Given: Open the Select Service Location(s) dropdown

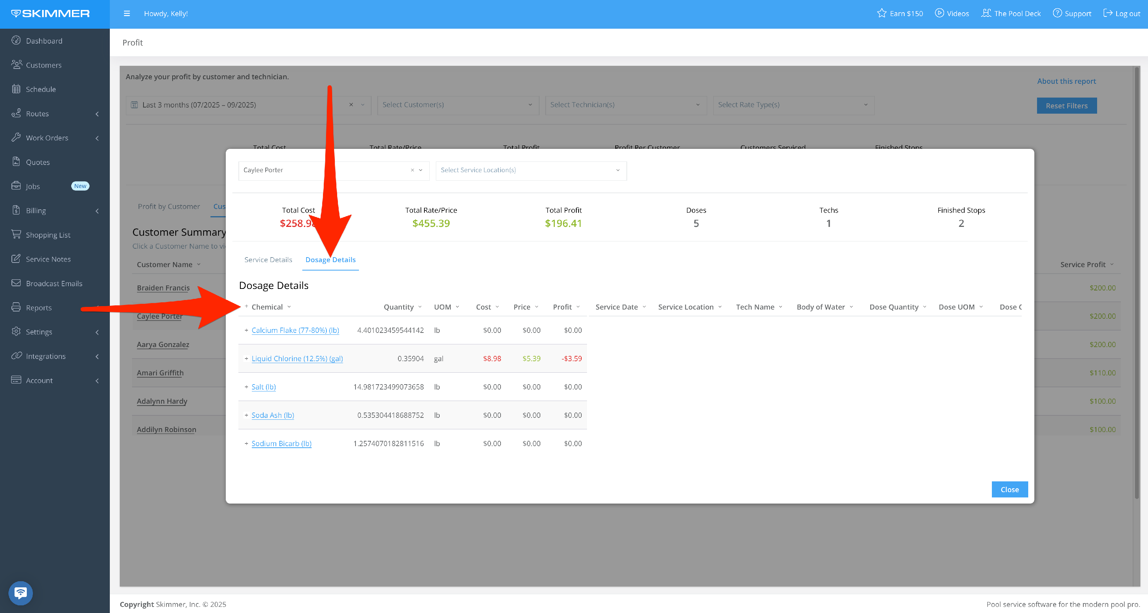Looking at the screenshot, I should coord(530,170).
